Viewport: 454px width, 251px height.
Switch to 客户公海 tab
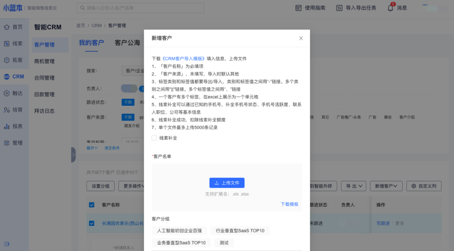click(127, 43)
